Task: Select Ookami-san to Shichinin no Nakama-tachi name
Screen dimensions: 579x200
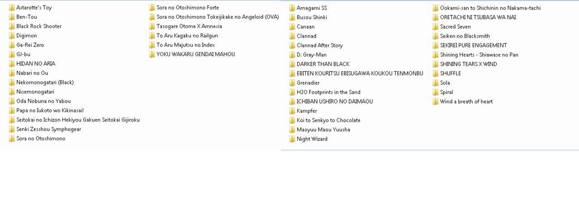Action: [x=490, y=8]
